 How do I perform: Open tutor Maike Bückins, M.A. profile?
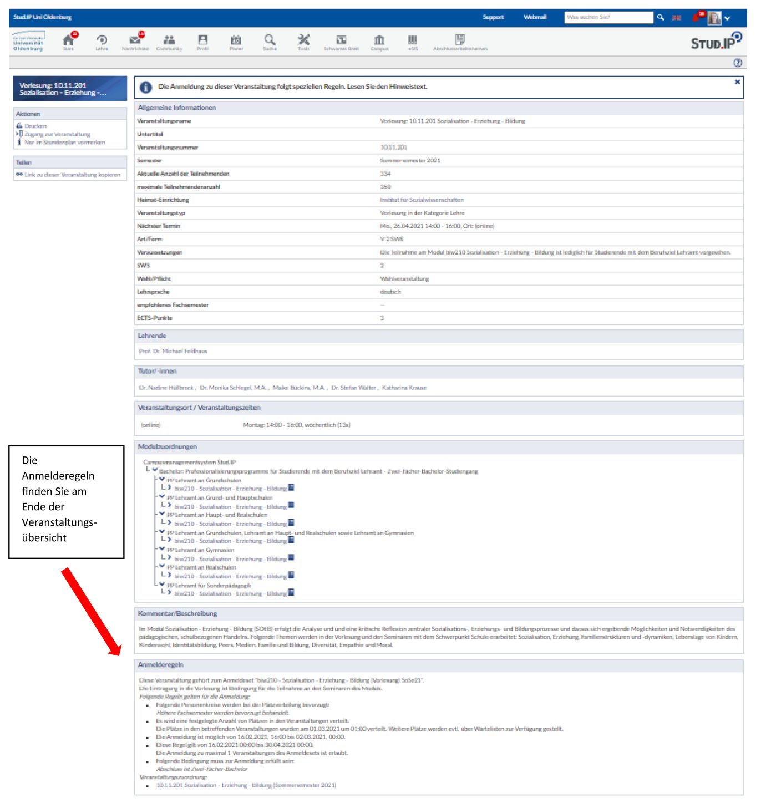click(x=299, y=388)
